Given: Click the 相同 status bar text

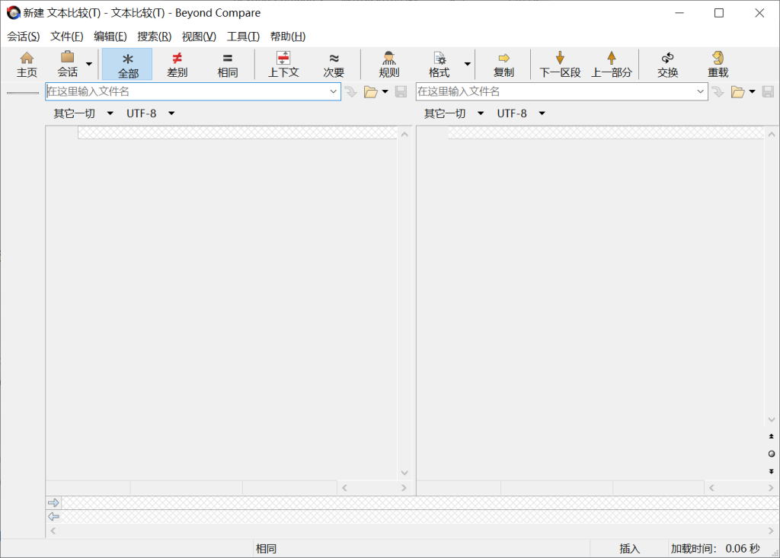Looking at the screenshot, I should [x=266, y=549].
